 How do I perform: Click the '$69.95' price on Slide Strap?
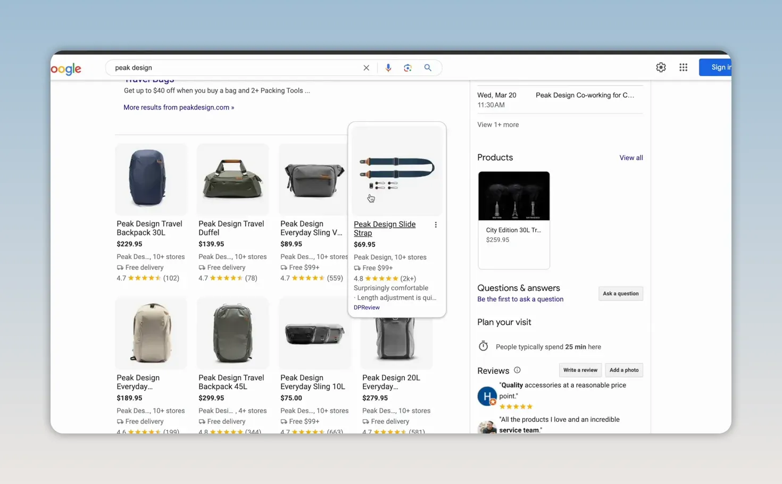pos(364,245)
